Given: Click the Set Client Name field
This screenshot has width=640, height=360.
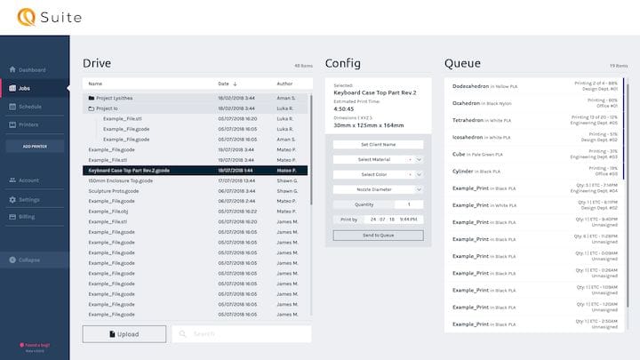Looking at the screenshot, I should click(378, 144).
